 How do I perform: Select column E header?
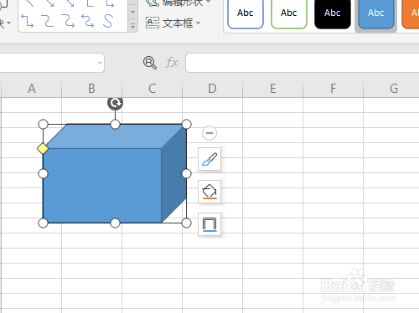272,89
